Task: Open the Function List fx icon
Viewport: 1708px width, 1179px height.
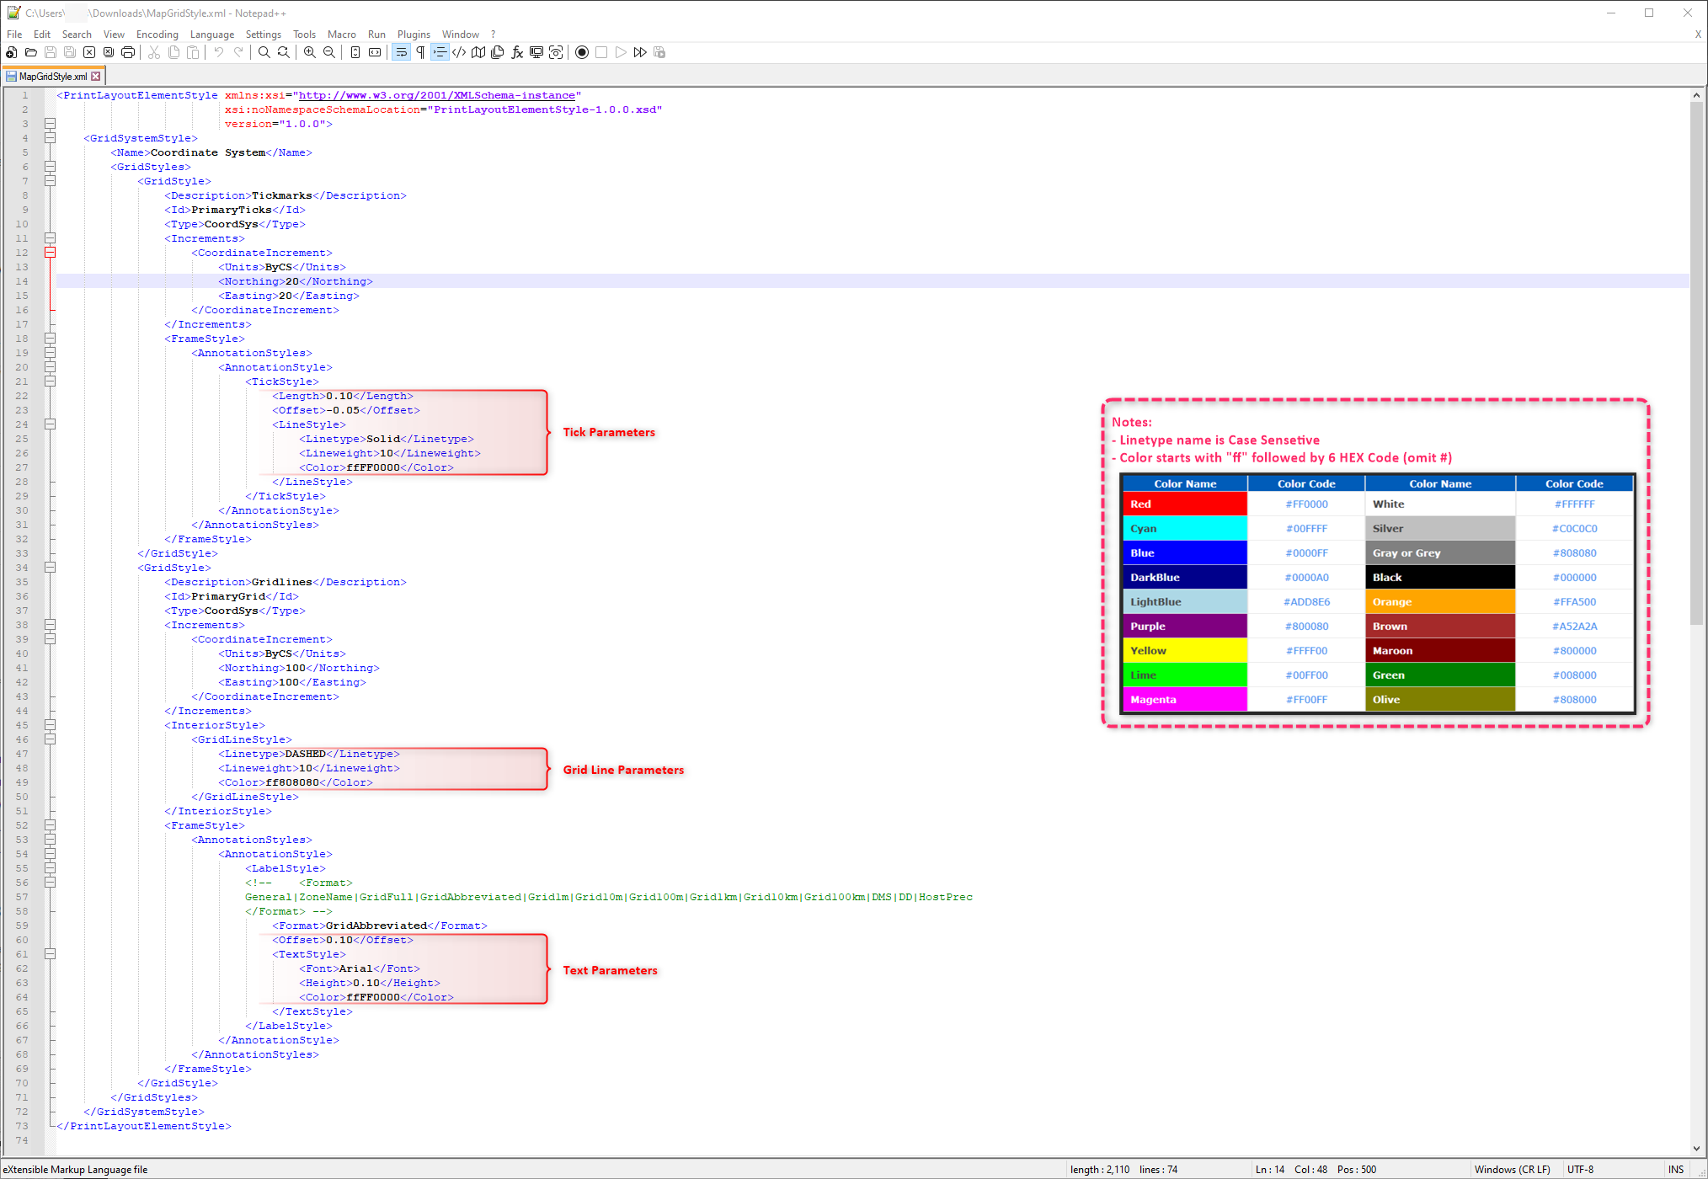Action: [517, 52]
